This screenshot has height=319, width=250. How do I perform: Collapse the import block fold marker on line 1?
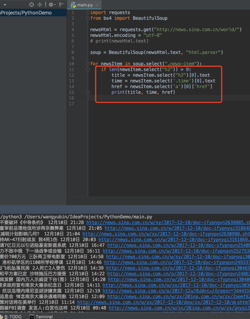[88, 12]
